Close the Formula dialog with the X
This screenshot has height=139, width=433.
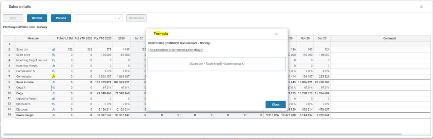point(276,34)
